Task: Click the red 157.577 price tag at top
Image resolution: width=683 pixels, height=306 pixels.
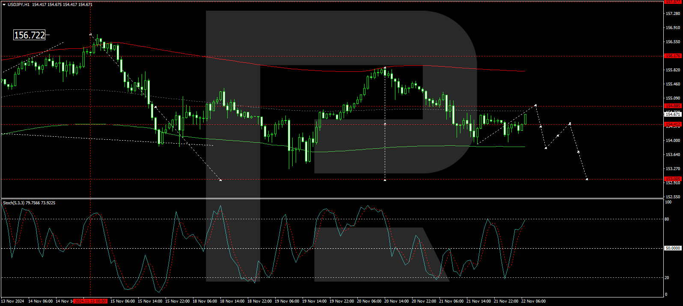Action: point(672,2)
